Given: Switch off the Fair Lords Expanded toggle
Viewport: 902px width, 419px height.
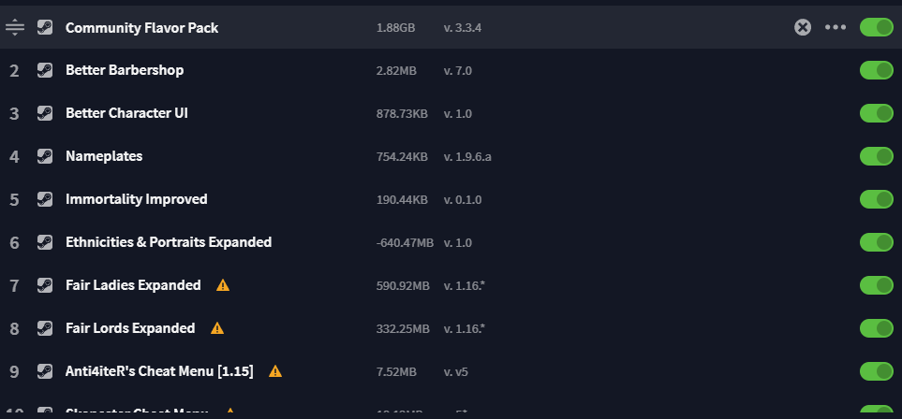Looking at the screenshot, I should pos(876,328).
